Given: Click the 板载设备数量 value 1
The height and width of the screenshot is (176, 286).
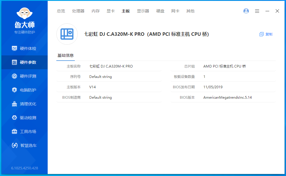Looking at the screenshot, I should [x=204, y=77].
